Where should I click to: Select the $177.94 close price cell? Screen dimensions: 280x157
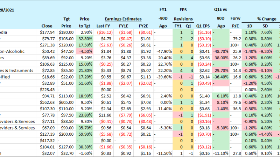tap(47, 32)
